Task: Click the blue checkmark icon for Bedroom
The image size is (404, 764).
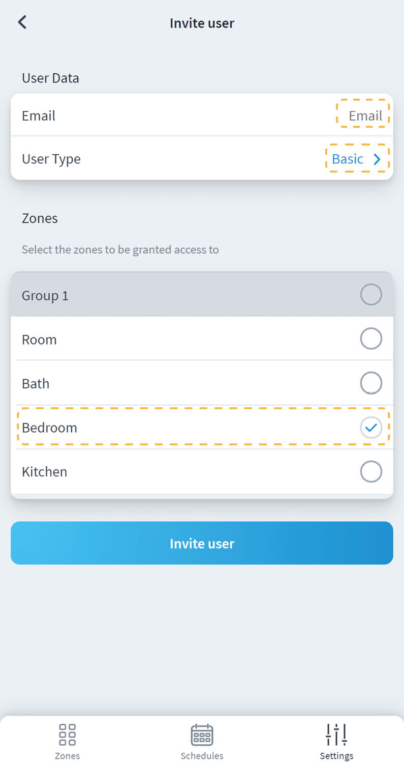Action: click(x=371, y=427)
